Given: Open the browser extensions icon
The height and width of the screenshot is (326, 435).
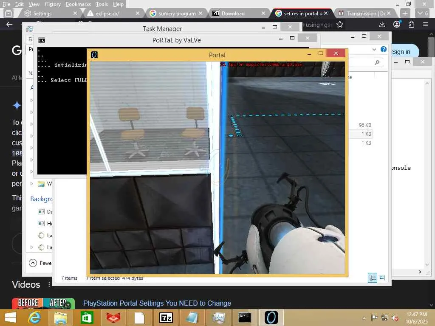Looking at the screenshot, I should [411, 24].
